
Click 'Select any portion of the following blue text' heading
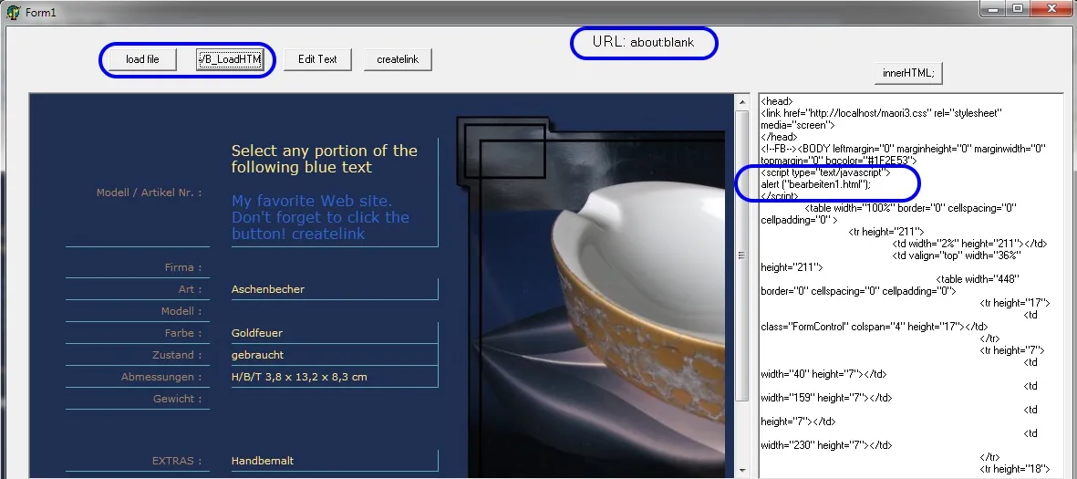click(325, 159)
